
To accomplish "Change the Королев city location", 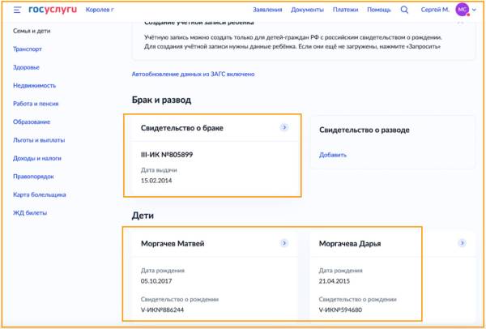I will click(99, 10).
